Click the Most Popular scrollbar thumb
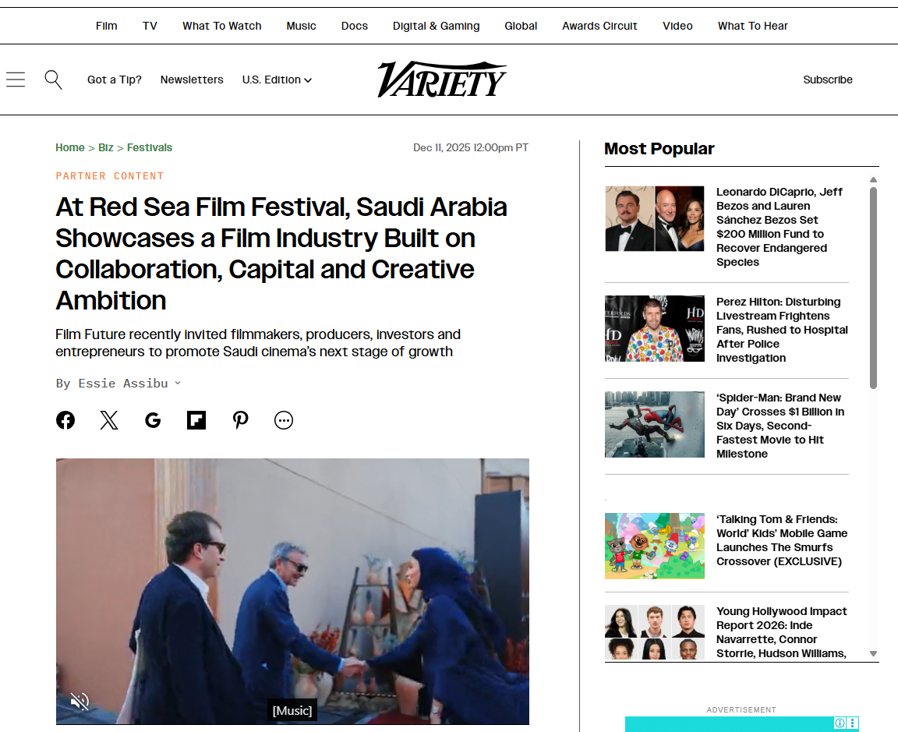The image size is (898, 732). [x=873, y=288]
